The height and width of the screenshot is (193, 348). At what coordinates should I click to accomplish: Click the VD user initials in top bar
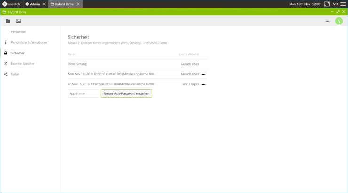(336, 4)
